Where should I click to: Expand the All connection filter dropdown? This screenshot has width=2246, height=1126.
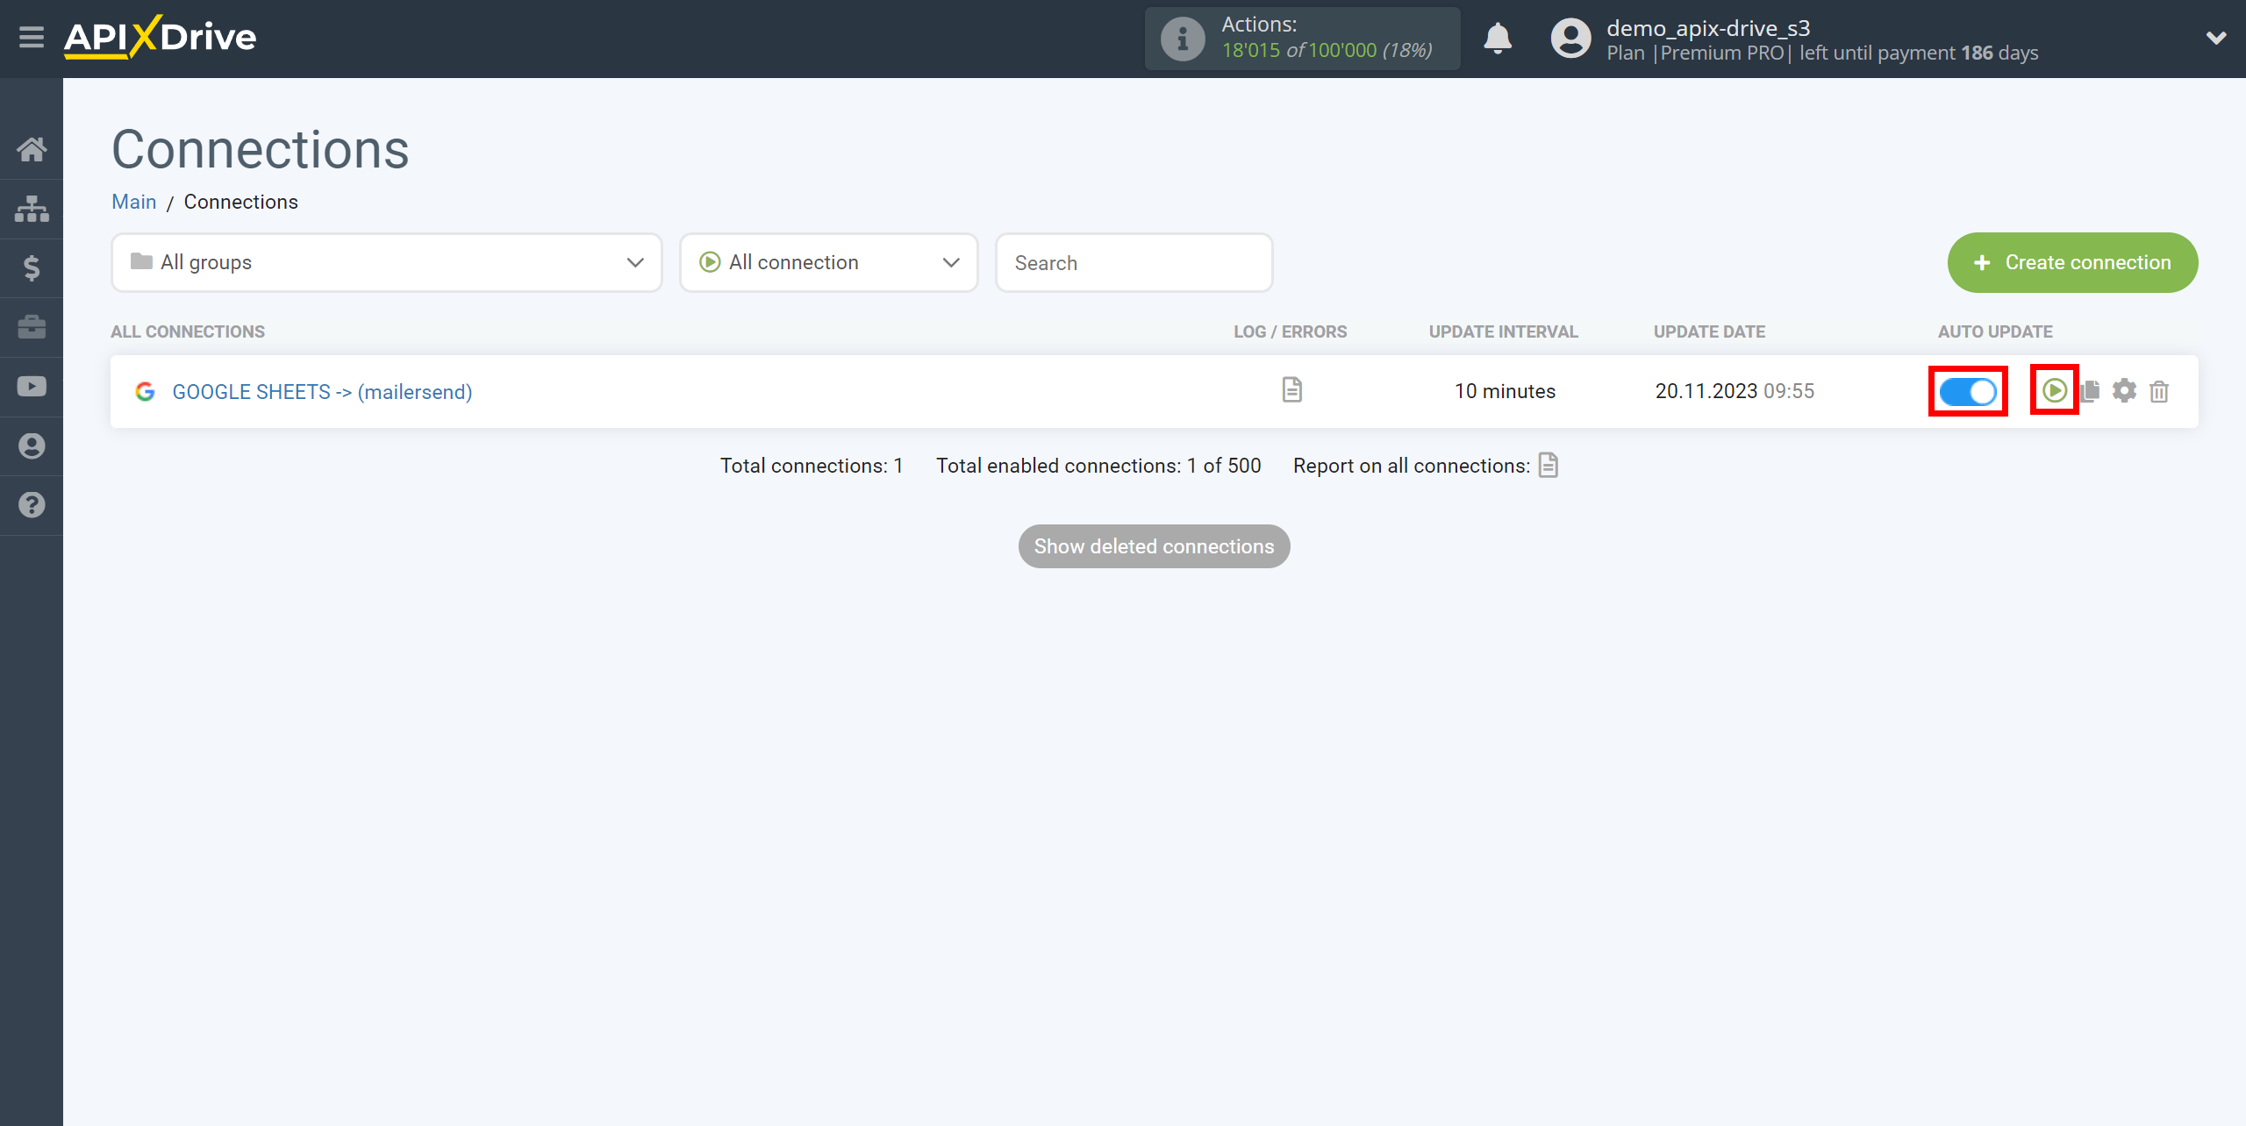point(830,263)
